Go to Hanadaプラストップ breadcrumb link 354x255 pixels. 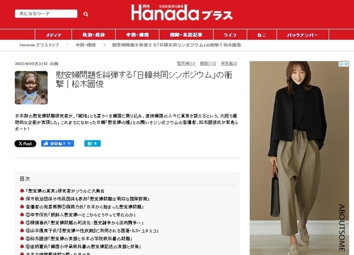39,45
